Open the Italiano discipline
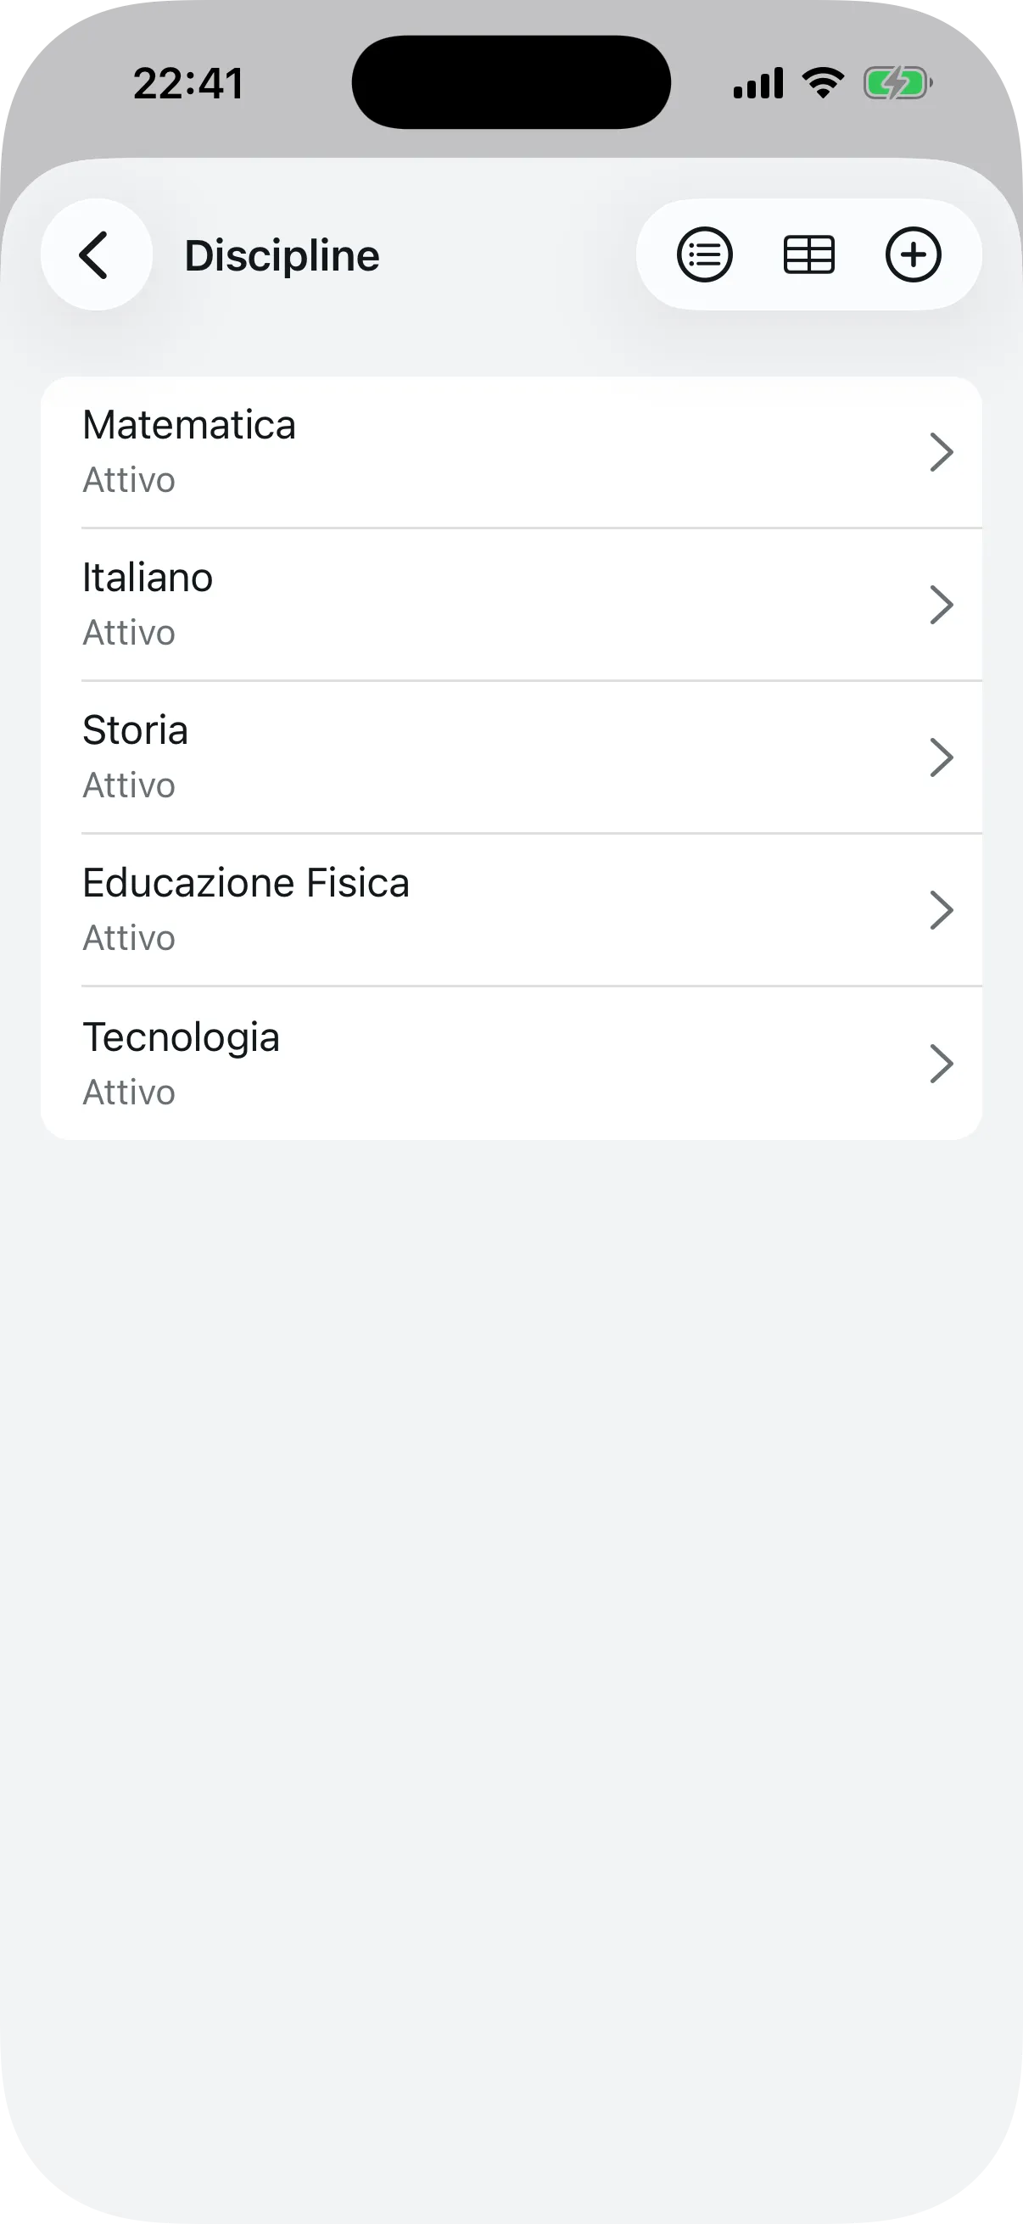The height and width of the screenshot is (2224, 1023). click(148, 578)
